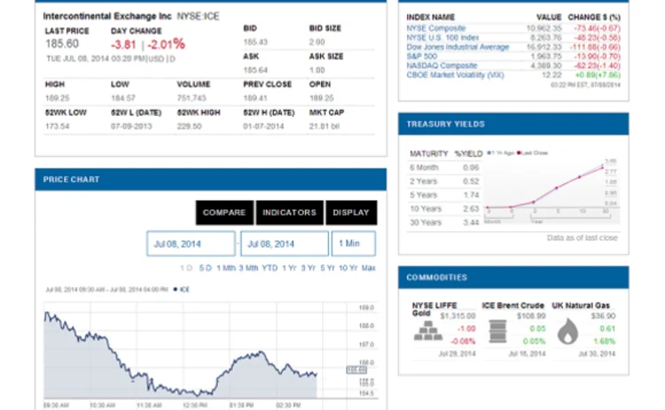
Task: Click the 52wk low value 173.54
Action: tap(58, 127)
